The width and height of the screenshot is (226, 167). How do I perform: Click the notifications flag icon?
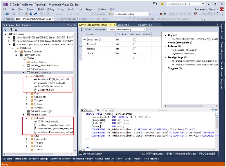tap(154, 4)
